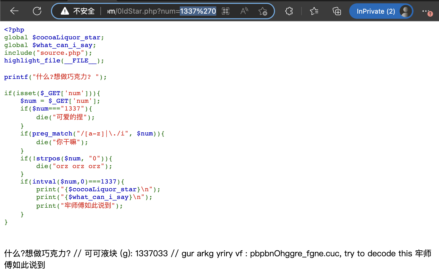The width and height of the screenshot is (439, 274).
Task: Click the 不安全 site info label
Action: [84, 11]
